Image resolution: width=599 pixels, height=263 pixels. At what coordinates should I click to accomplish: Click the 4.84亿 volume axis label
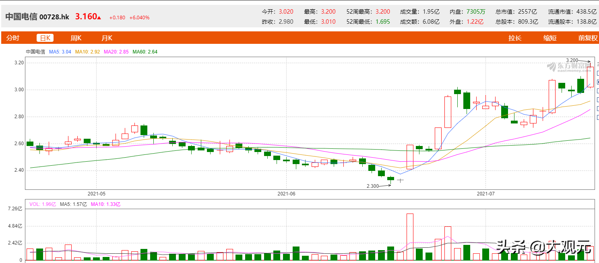point(15,226)
